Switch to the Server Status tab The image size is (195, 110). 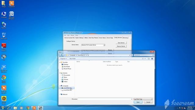(102, 38)
